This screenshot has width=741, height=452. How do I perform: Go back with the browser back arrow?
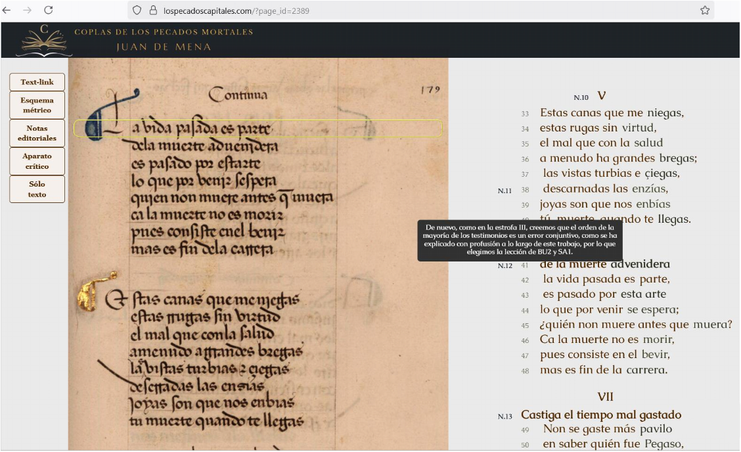point(7,10)
